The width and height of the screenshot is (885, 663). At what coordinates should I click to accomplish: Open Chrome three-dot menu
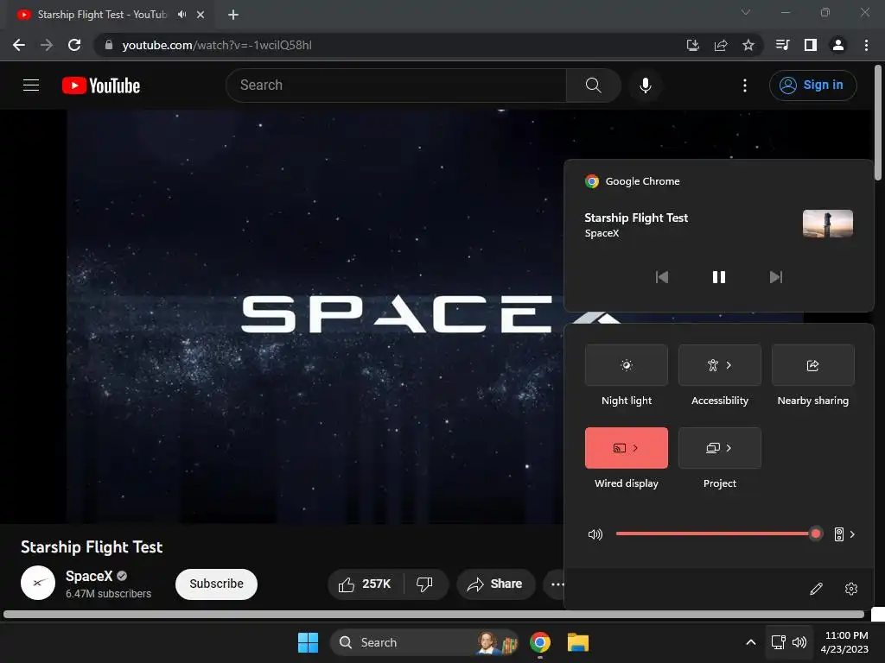coord(866,45)
